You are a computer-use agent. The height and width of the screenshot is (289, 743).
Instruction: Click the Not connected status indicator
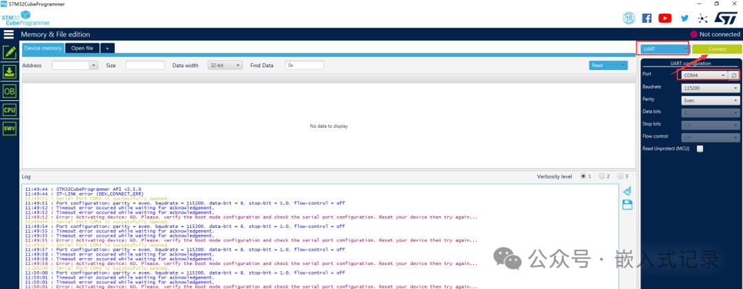pyautogui.click(x=715, y=34)
